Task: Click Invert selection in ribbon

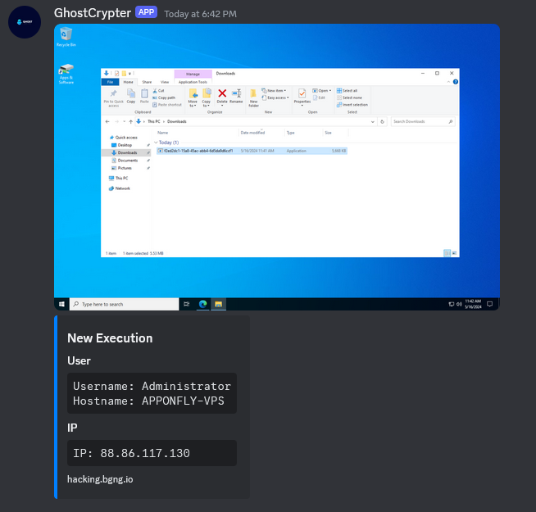Action: pyautogui.click(x=352, y=105)
